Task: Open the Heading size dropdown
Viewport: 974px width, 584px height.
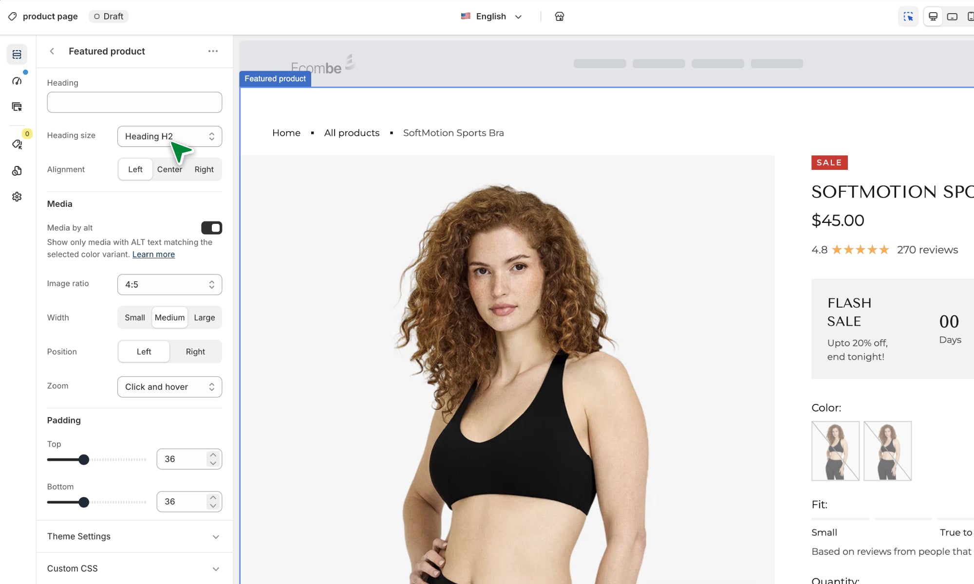Action: tap(169, 136)
